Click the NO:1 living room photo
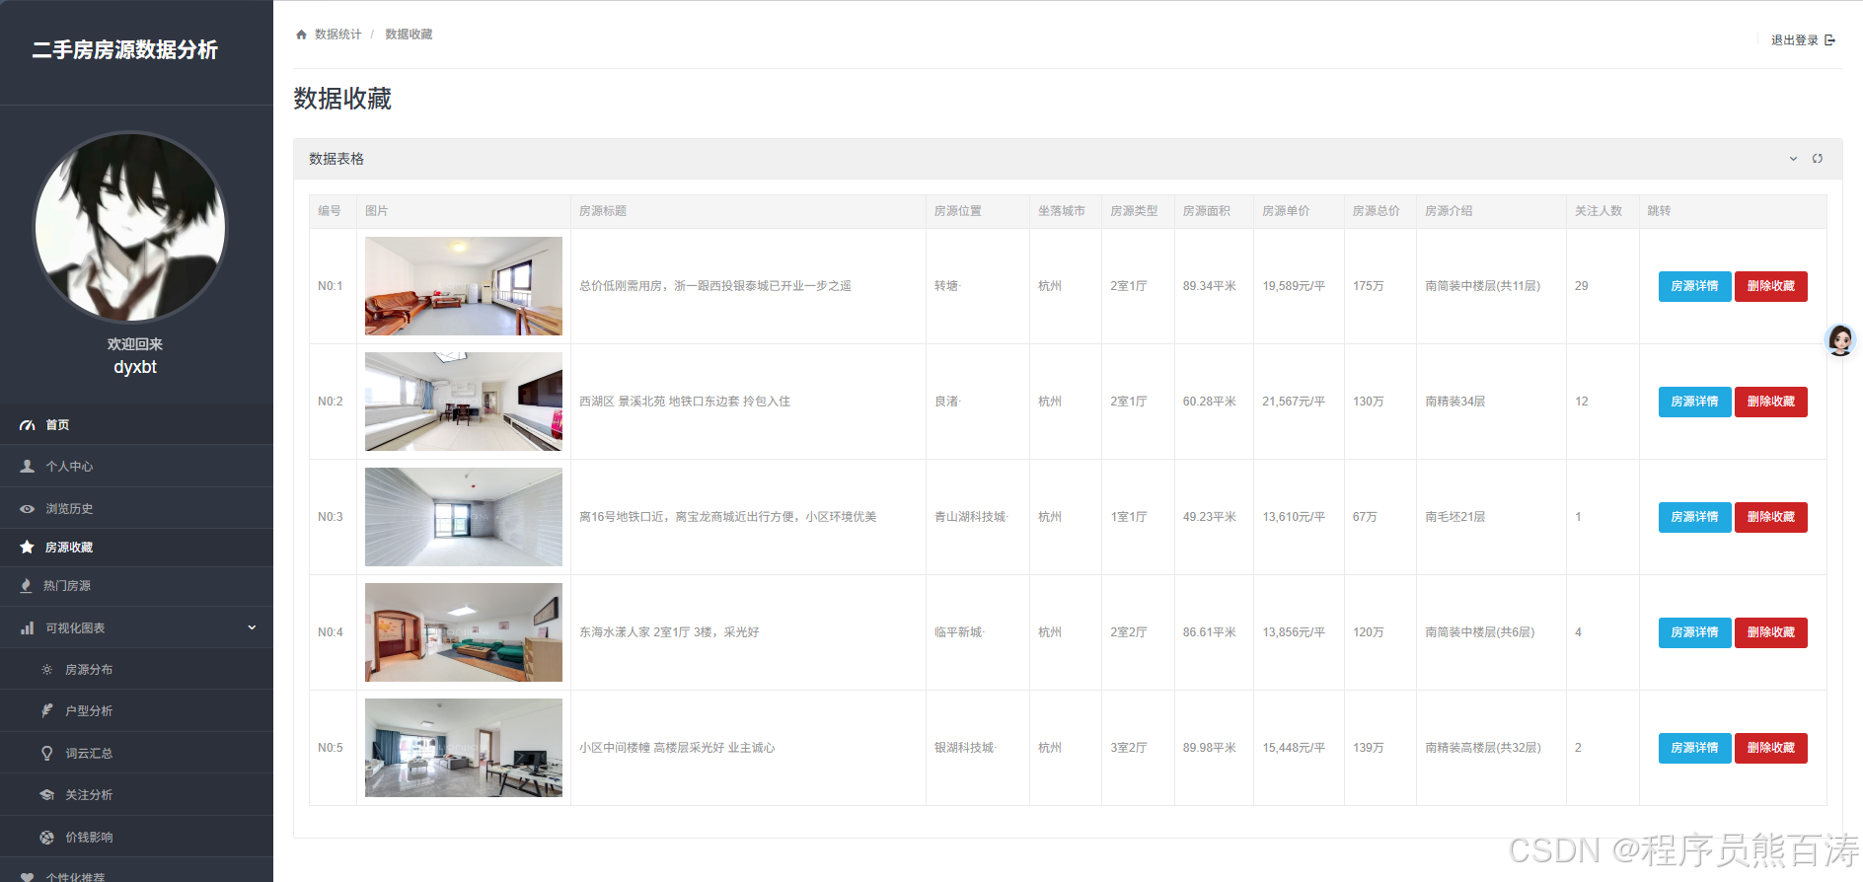The image size is (1863, 882). tap(464, 286)
